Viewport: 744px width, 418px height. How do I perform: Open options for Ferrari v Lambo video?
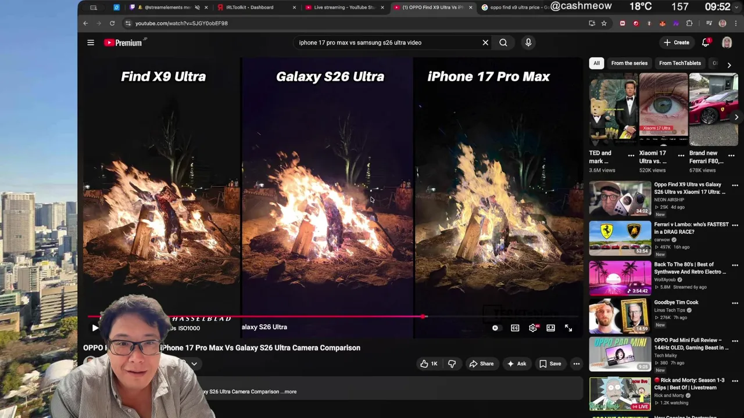coord(735,225)
